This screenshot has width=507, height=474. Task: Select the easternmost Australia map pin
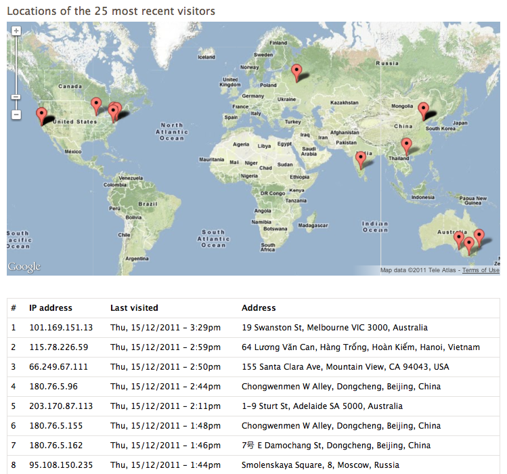coord(479,238)
